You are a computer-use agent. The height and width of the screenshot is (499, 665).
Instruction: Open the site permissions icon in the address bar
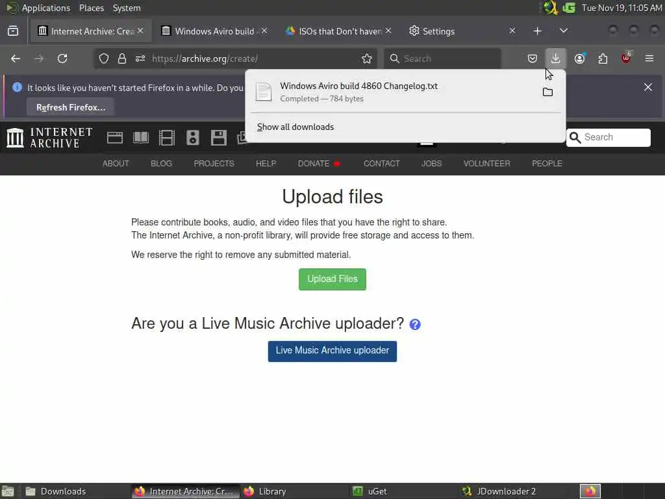tap(140, 58)
